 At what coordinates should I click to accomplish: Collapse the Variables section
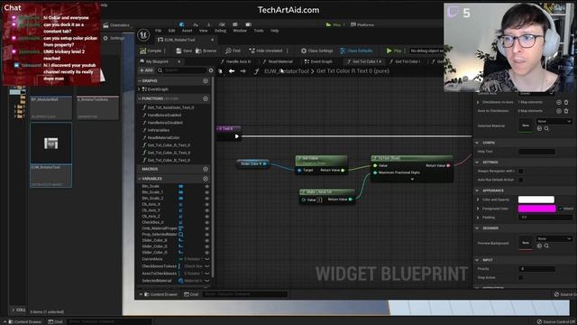[140, 179]
